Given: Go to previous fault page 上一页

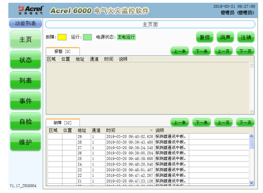Looking at the screenshot, I should pyautogui.click(x=223, y=122).
